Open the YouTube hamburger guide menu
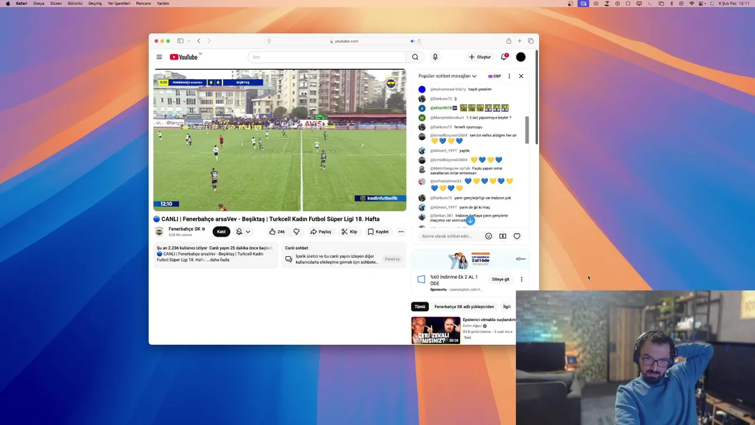The image size is (755, 425). click(x=159, y=57)
